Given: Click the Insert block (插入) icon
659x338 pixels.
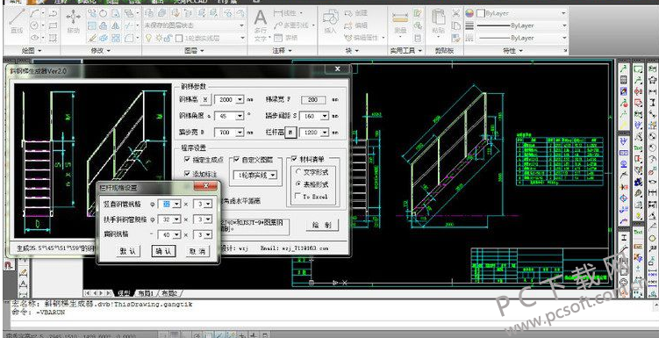Looking at the screenshot, I should tap(331, 22).
